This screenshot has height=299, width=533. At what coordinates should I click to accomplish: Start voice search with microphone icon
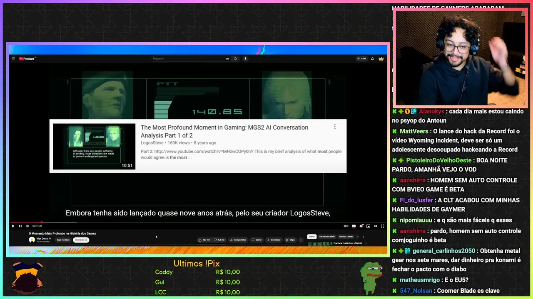[x=245, y=59]
